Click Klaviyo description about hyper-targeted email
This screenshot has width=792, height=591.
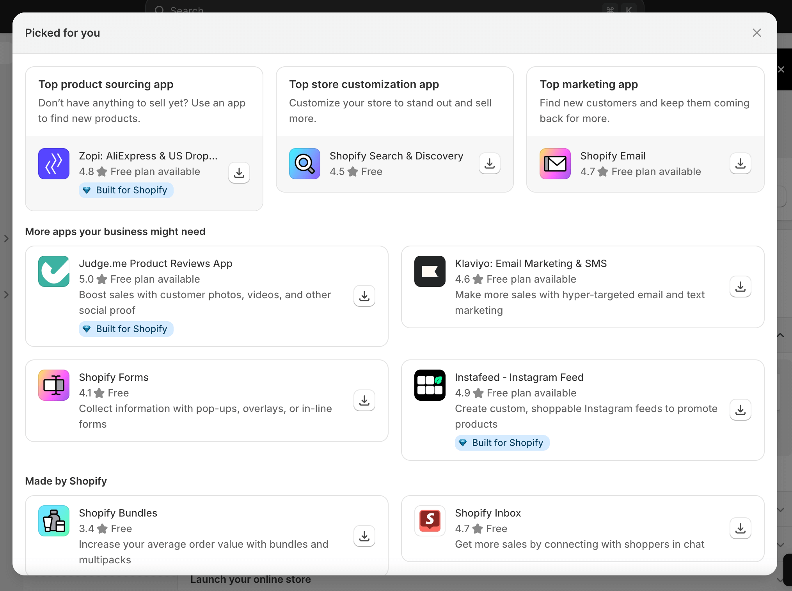[x=580, y=303]
